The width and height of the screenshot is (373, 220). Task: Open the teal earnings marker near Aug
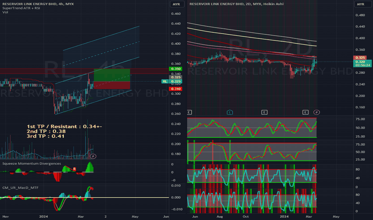(230, 112)
